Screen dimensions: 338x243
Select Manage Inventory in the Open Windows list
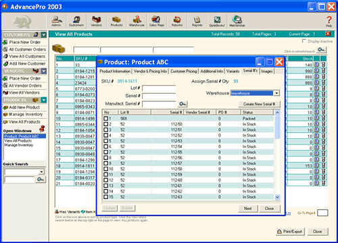pos(19,145)
